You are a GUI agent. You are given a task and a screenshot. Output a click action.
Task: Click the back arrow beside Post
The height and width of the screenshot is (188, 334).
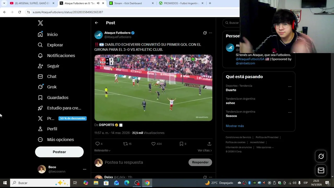tap(97, 23)
